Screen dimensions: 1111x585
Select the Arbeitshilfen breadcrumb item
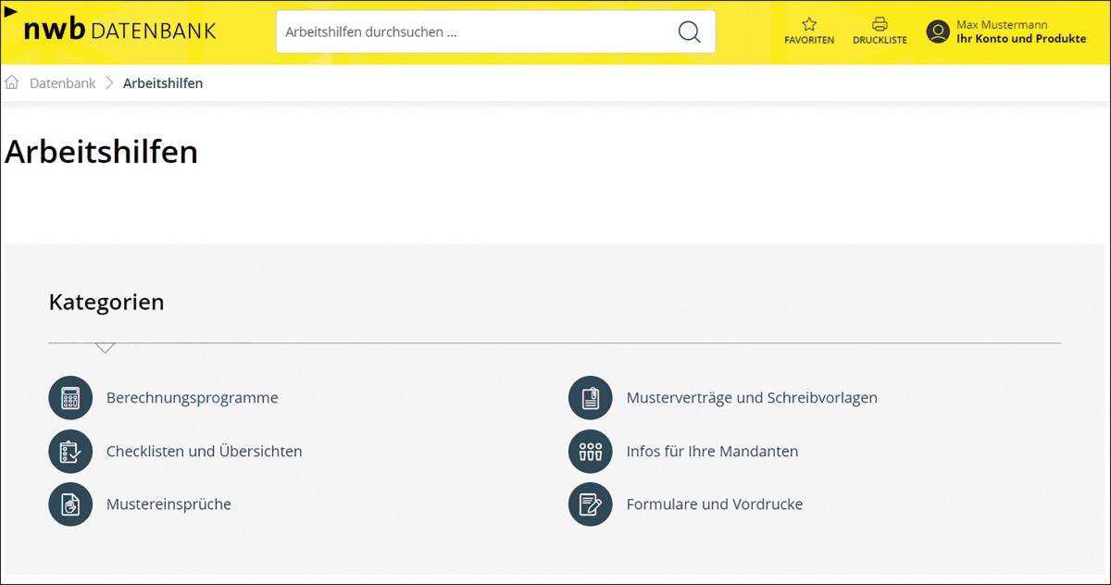163,83
